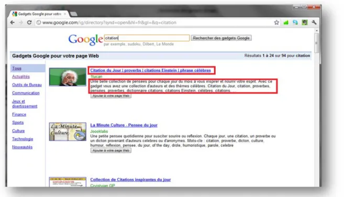Click the address bar URL
Viewport: 344px width, 197px height.
click(x=109, y=22)
